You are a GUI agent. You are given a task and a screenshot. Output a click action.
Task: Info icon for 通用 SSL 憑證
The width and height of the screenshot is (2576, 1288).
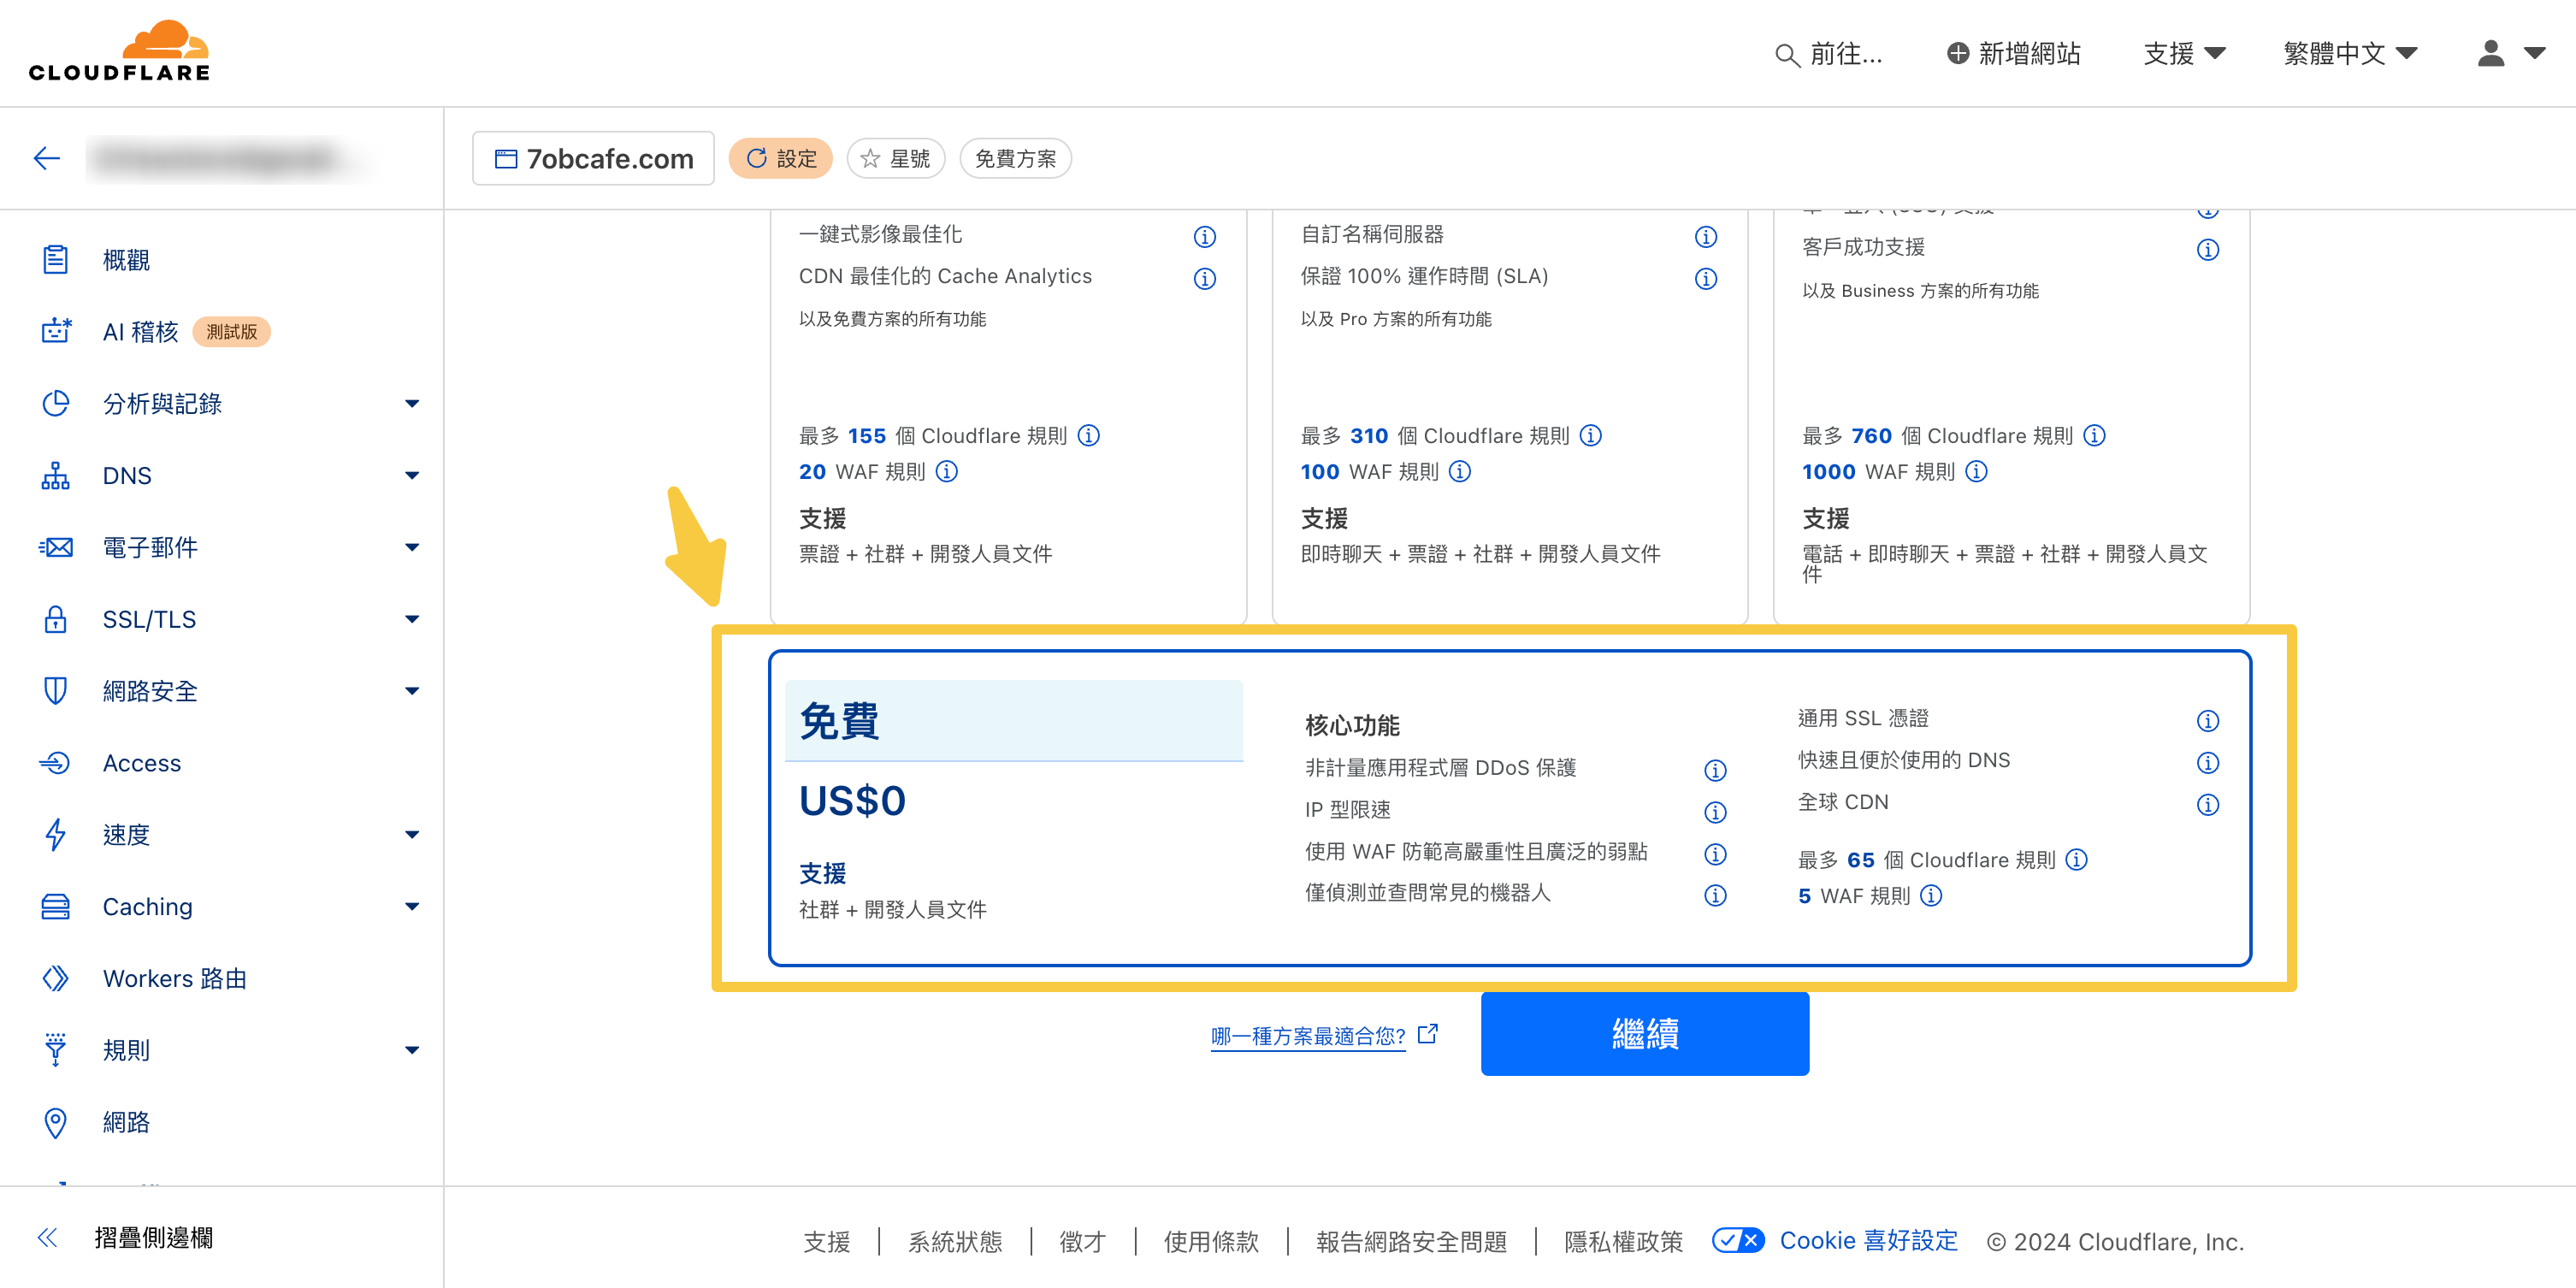click(x=2208, y=721)
